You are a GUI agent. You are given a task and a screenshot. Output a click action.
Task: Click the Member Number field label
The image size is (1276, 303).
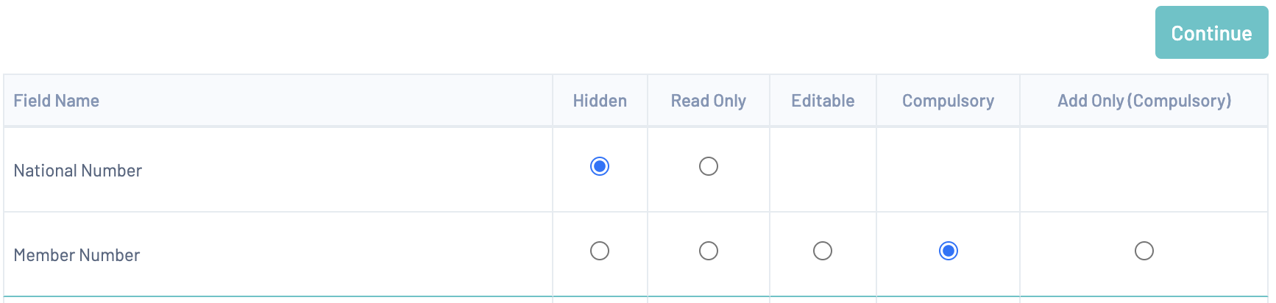coord(77,255)
